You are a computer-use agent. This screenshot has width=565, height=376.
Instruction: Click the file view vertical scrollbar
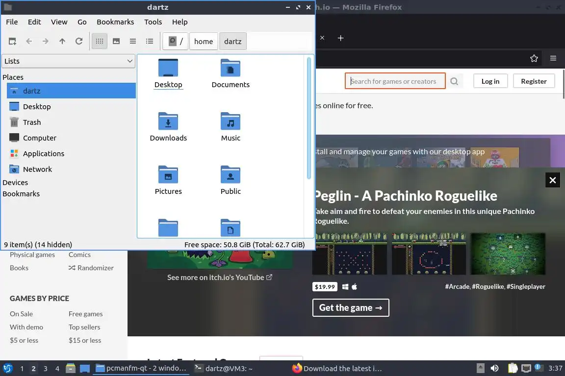coord(309,118)
